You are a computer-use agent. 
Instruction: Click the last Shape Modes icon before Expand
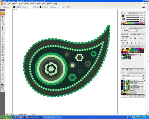coord(135,38)
